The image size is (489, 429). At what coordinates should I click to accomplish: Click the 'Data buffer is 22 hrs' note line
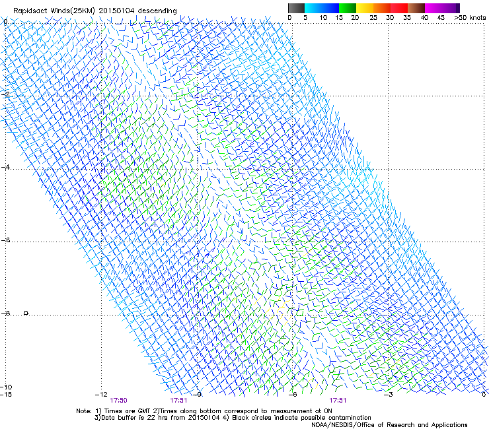tap(233, 418)
